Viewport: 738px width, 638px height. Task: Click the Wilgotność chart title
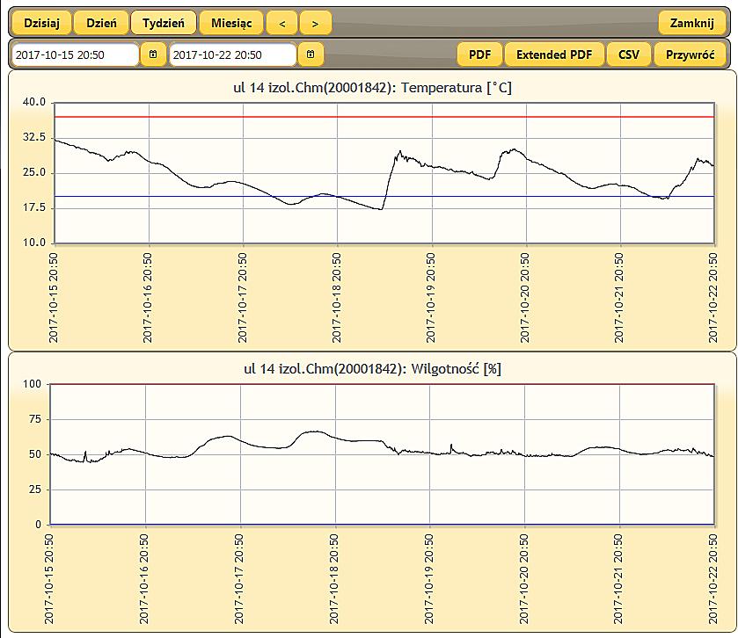coord(372,368)
